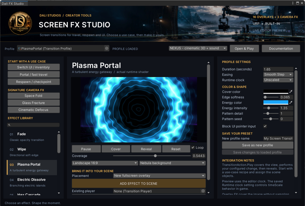Select the Wipe effect in library
305x206 pixels.
tap(32, 152)
